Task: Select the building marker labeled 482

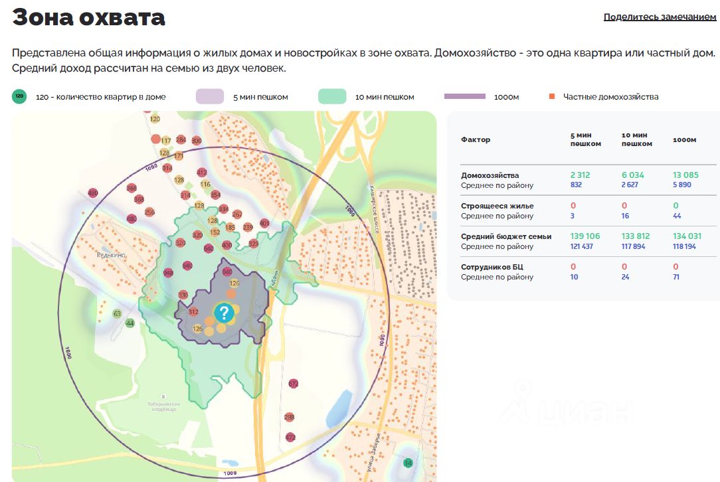Action: pos(132,218)
